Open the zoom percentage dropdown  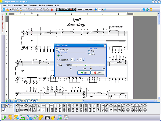tap(103, 10)
